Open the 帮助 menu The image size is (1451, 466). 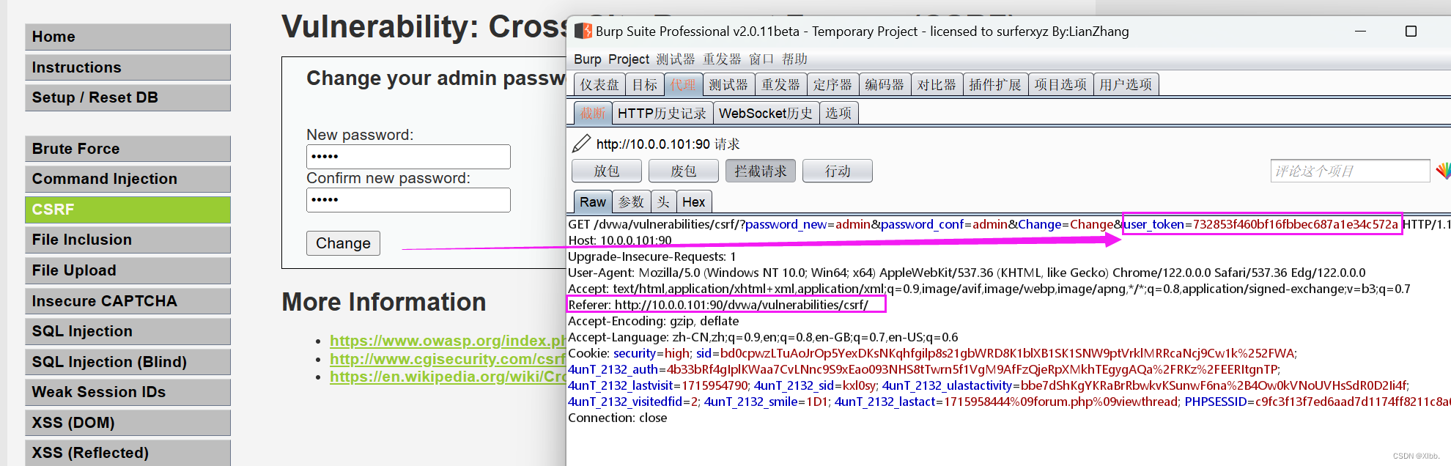pos(794,59)
